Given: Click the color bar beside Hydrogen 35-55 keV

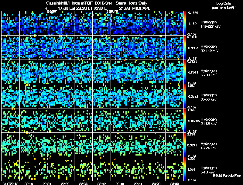Looking at the screenshot, I should tap(185, 96).
